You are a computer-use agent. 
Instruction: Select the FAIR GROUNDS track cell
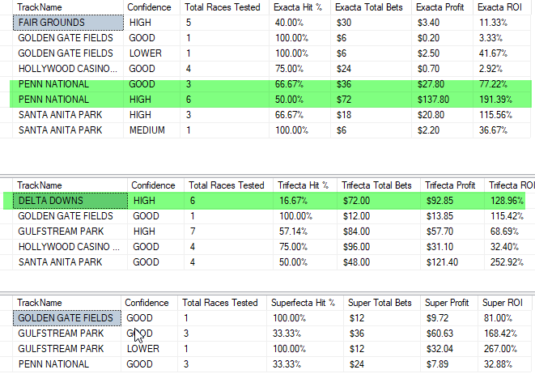[x=68, y=23]
